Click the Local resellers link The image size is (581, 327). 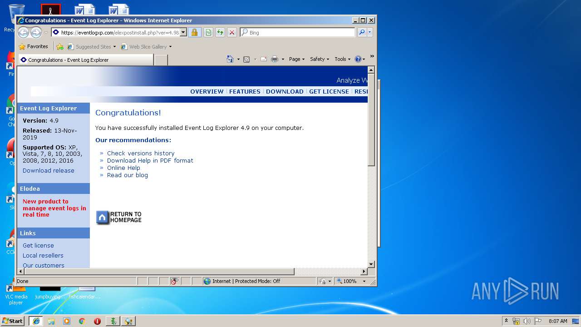coord(43,255)
